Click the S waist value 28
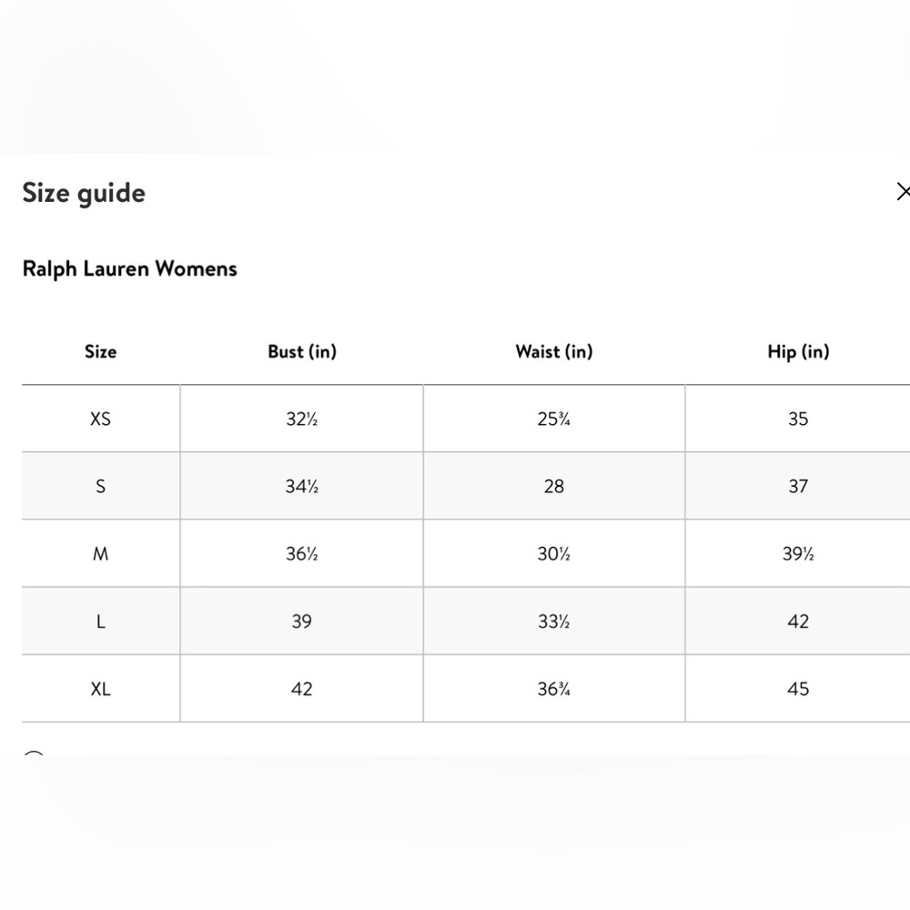Viewport: 910px width, 910px height. click(x=553, y=486)
